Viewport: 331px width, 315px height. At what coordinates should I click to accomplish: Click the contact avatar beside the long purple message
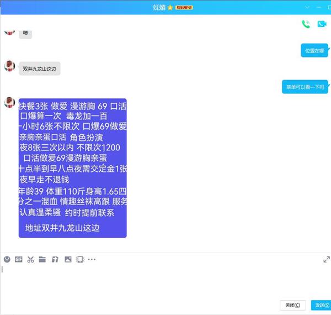tap(9, 102)
